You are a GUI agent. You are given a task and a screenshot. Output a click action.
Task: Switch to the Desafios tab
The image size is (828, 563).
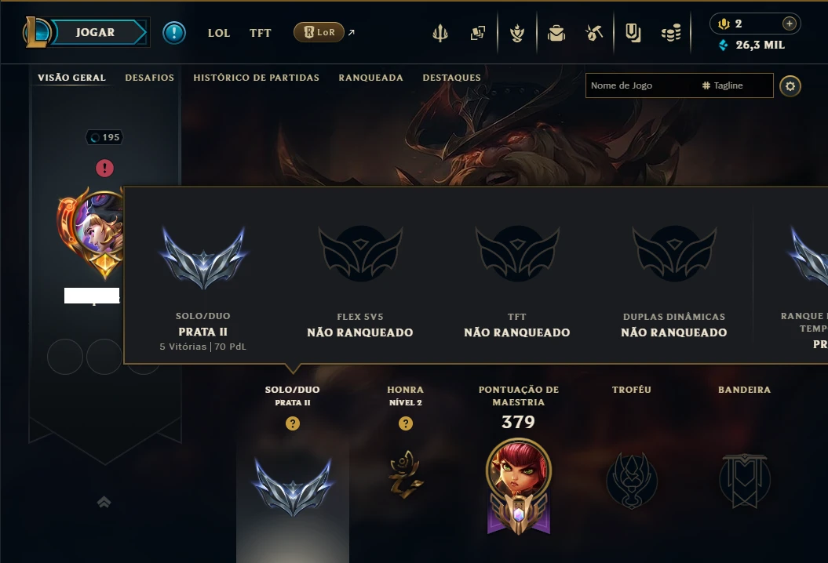point(149,78)
